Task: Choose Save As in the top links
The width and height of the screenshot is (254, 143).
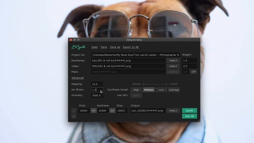Action: (115, 47)
